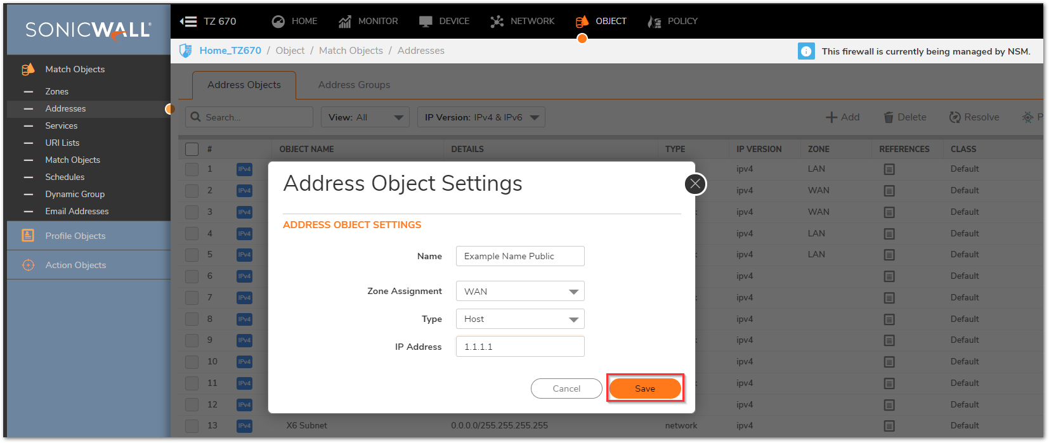Switch to the Address Groups tab

pyautogui.click(x=354, y=85)
